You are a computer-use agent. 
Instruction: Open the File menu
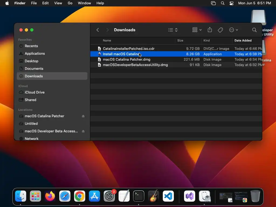tap(34, 3)
